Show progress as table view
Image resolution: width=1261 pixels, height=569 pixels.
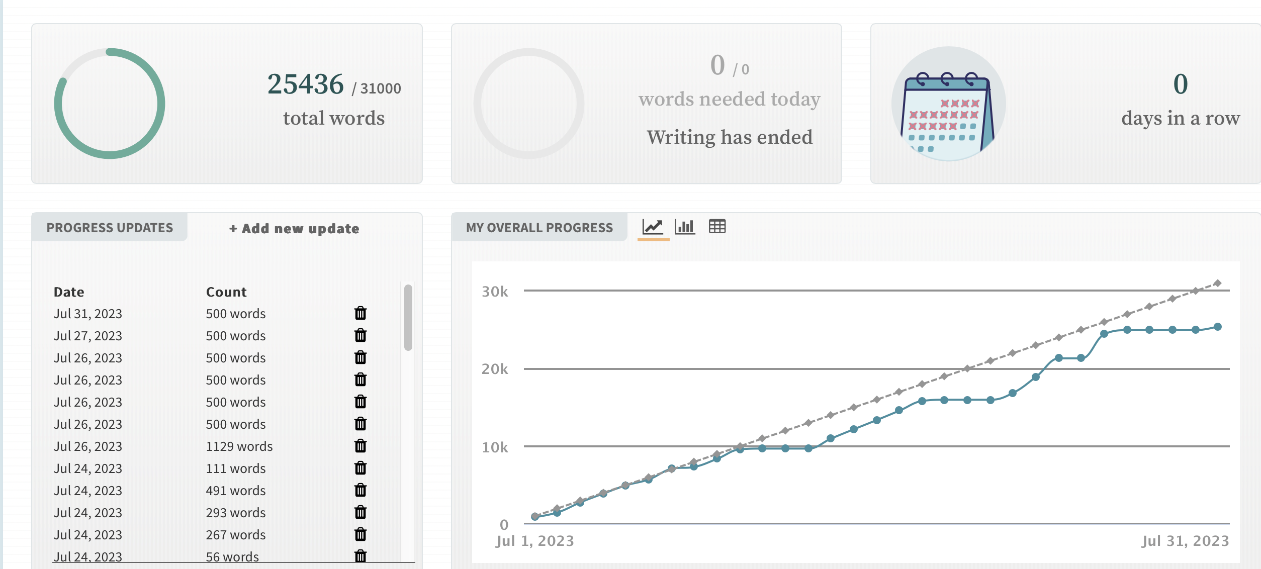tap(717, 227)
